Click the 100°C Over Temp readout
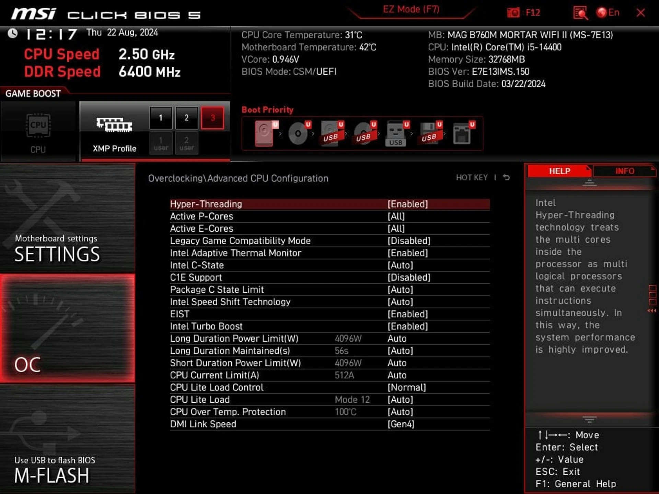 [346, 412]
